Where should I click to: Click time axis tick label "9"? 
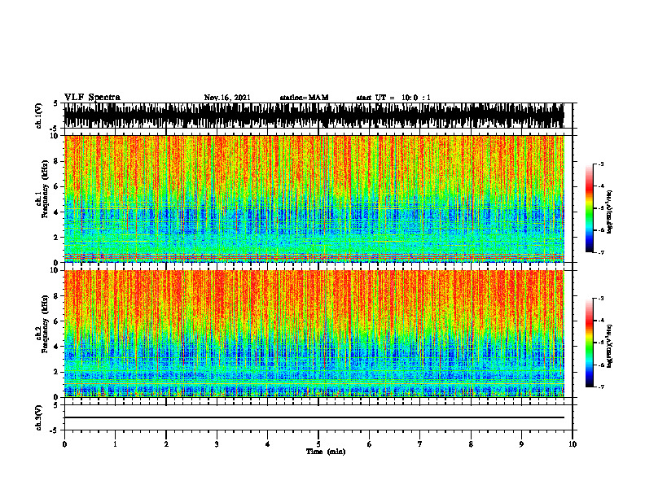[x=521, y=444]
